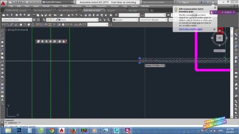The image size is (239, 134).
Task: Click the Match Properties icon
Action: point(50,15)
